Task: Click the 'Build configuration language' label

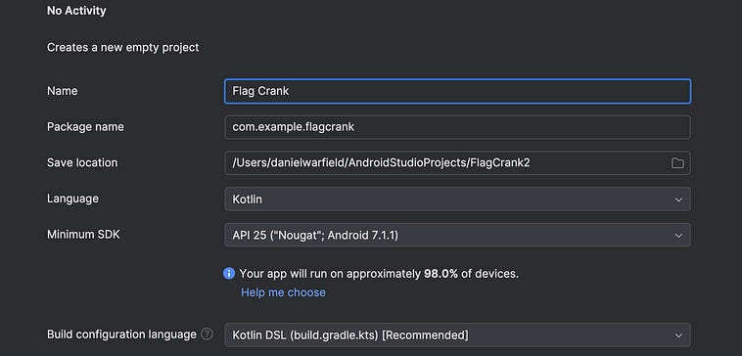Action: [x=121, y=334]
